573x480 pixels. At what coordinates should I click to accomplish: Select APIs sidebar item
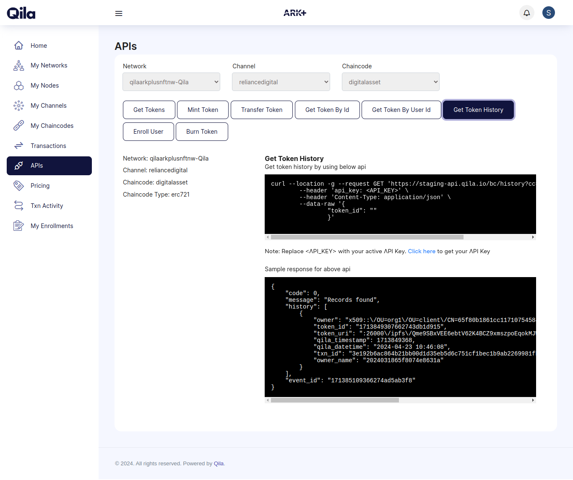(x=49, y=166)
